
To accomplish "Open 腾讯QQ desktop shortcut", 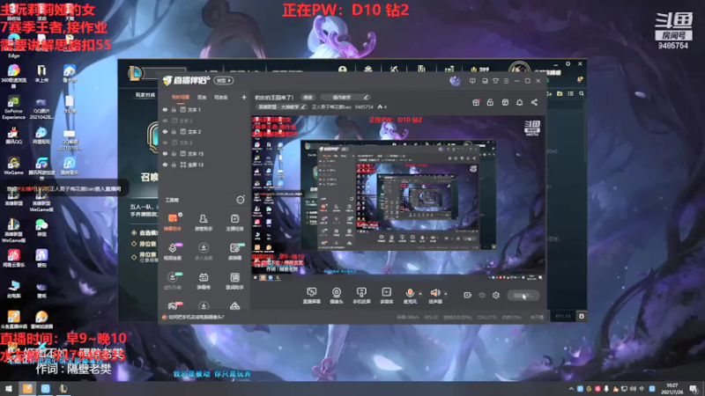I will click(13, 136).
